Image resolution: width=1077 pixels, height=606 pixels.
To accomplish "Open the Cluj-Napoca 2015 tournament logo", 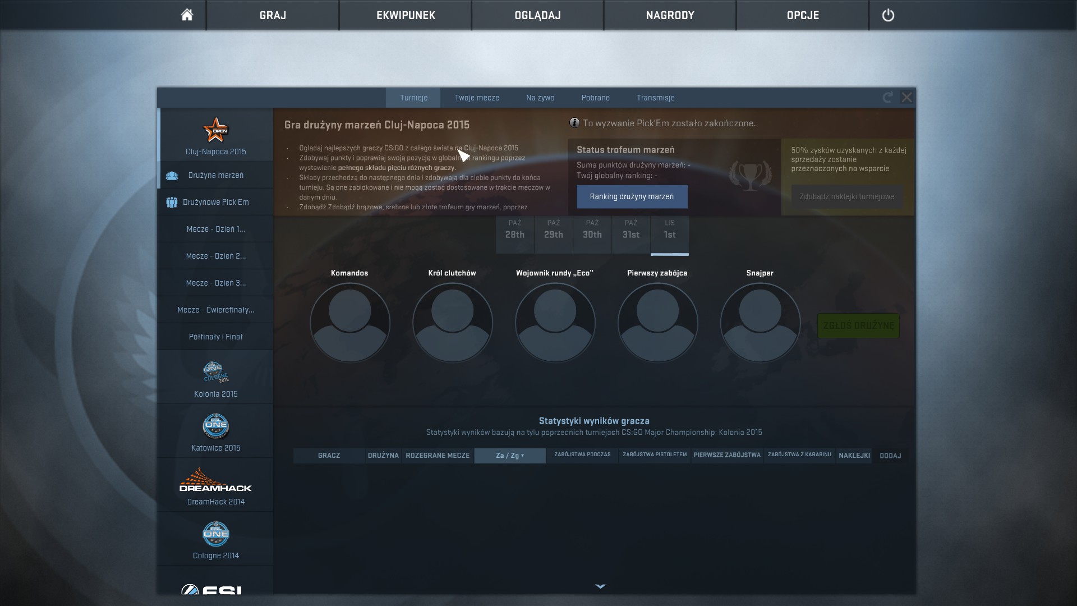I will [x=215, y=130].
